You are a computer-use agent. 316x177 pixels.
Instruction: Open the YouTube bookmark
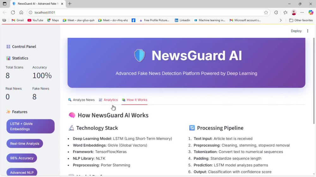[x=35, y=20]
